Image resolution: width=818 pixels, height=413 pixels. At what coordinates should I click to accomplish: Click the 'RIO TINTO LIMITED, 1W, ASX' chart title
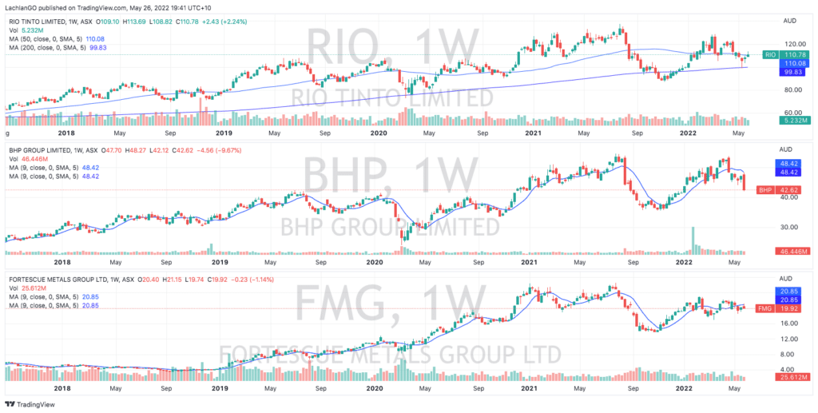point(50,22)
